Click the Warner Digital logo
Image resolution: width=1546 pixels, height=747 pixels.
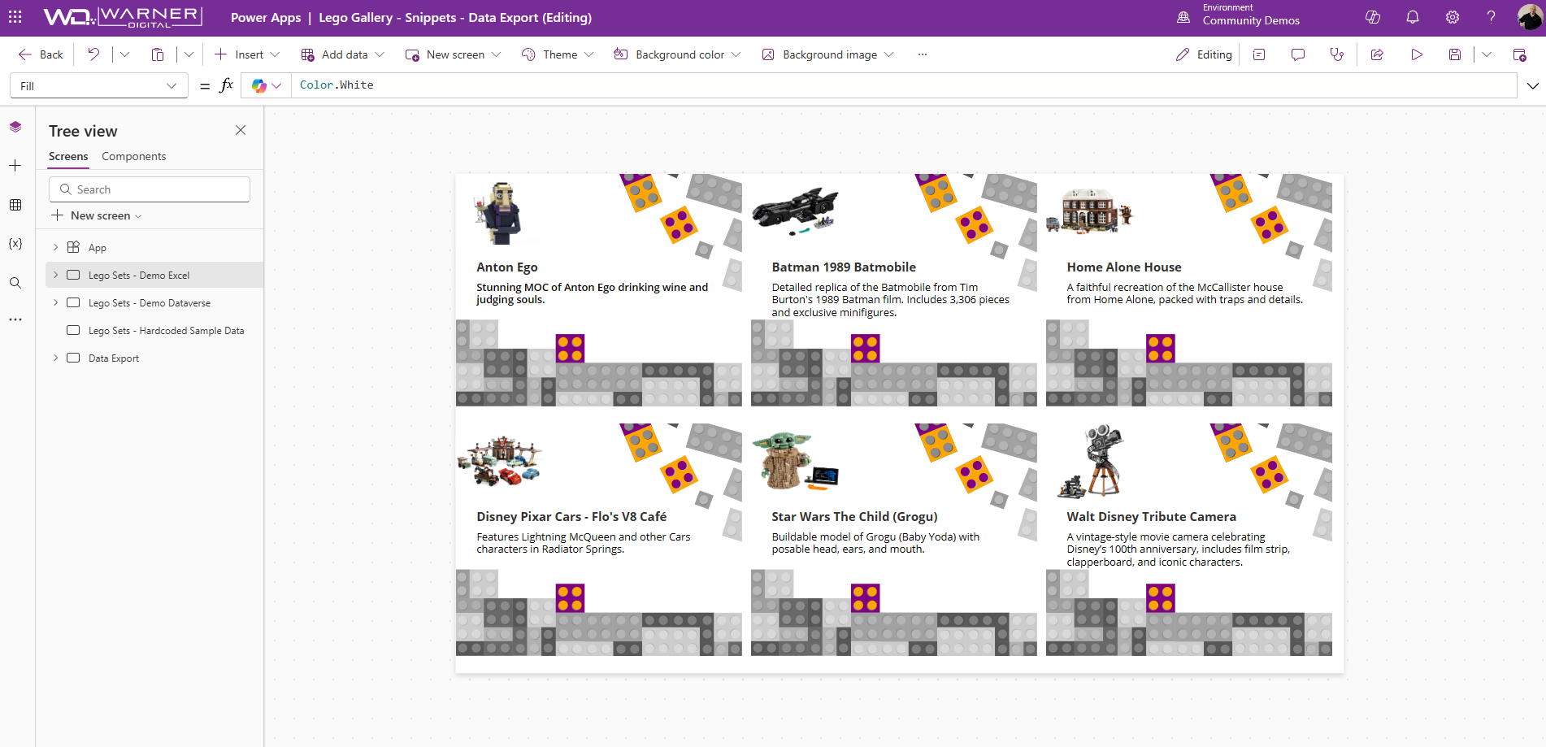click(x=122, y=17)
